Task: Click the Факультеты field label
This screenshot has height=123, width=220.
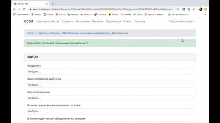Action: click(34, 66)
